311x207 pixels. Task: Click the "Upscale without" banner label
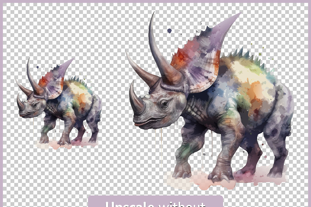tap(155, 202)
